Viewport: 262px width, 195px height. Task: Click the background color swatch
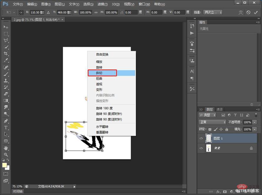[x=8, y=168]
